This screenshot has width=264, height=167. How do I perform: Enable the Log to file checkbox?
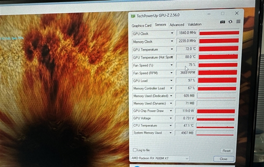(x=135, y=150)
